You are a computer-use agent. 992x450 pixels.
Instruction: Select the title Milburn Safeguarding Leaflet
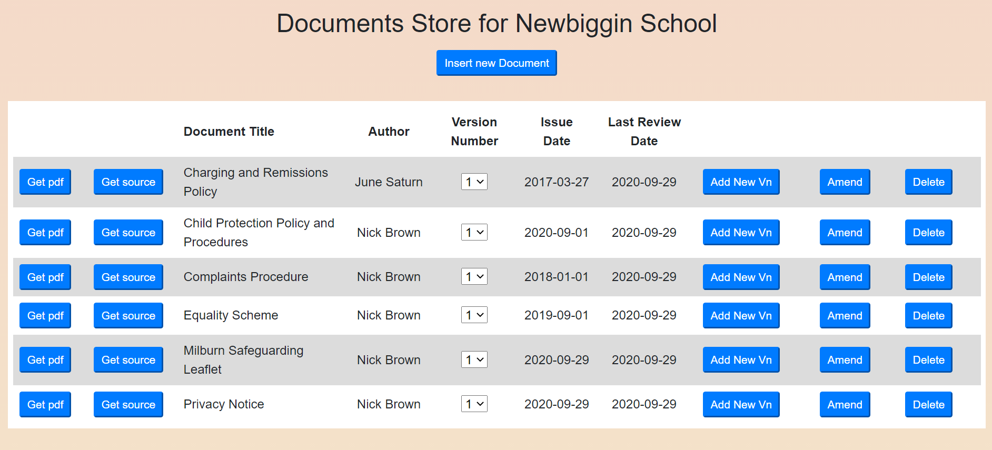[x=243, y=360]
